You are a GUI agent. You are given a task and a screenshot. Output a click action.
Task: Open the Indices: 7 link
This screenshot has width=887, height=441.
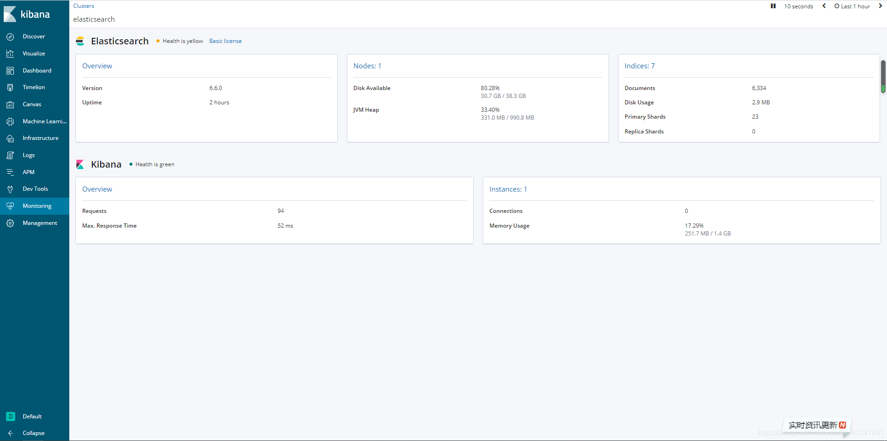coord(639,66)
